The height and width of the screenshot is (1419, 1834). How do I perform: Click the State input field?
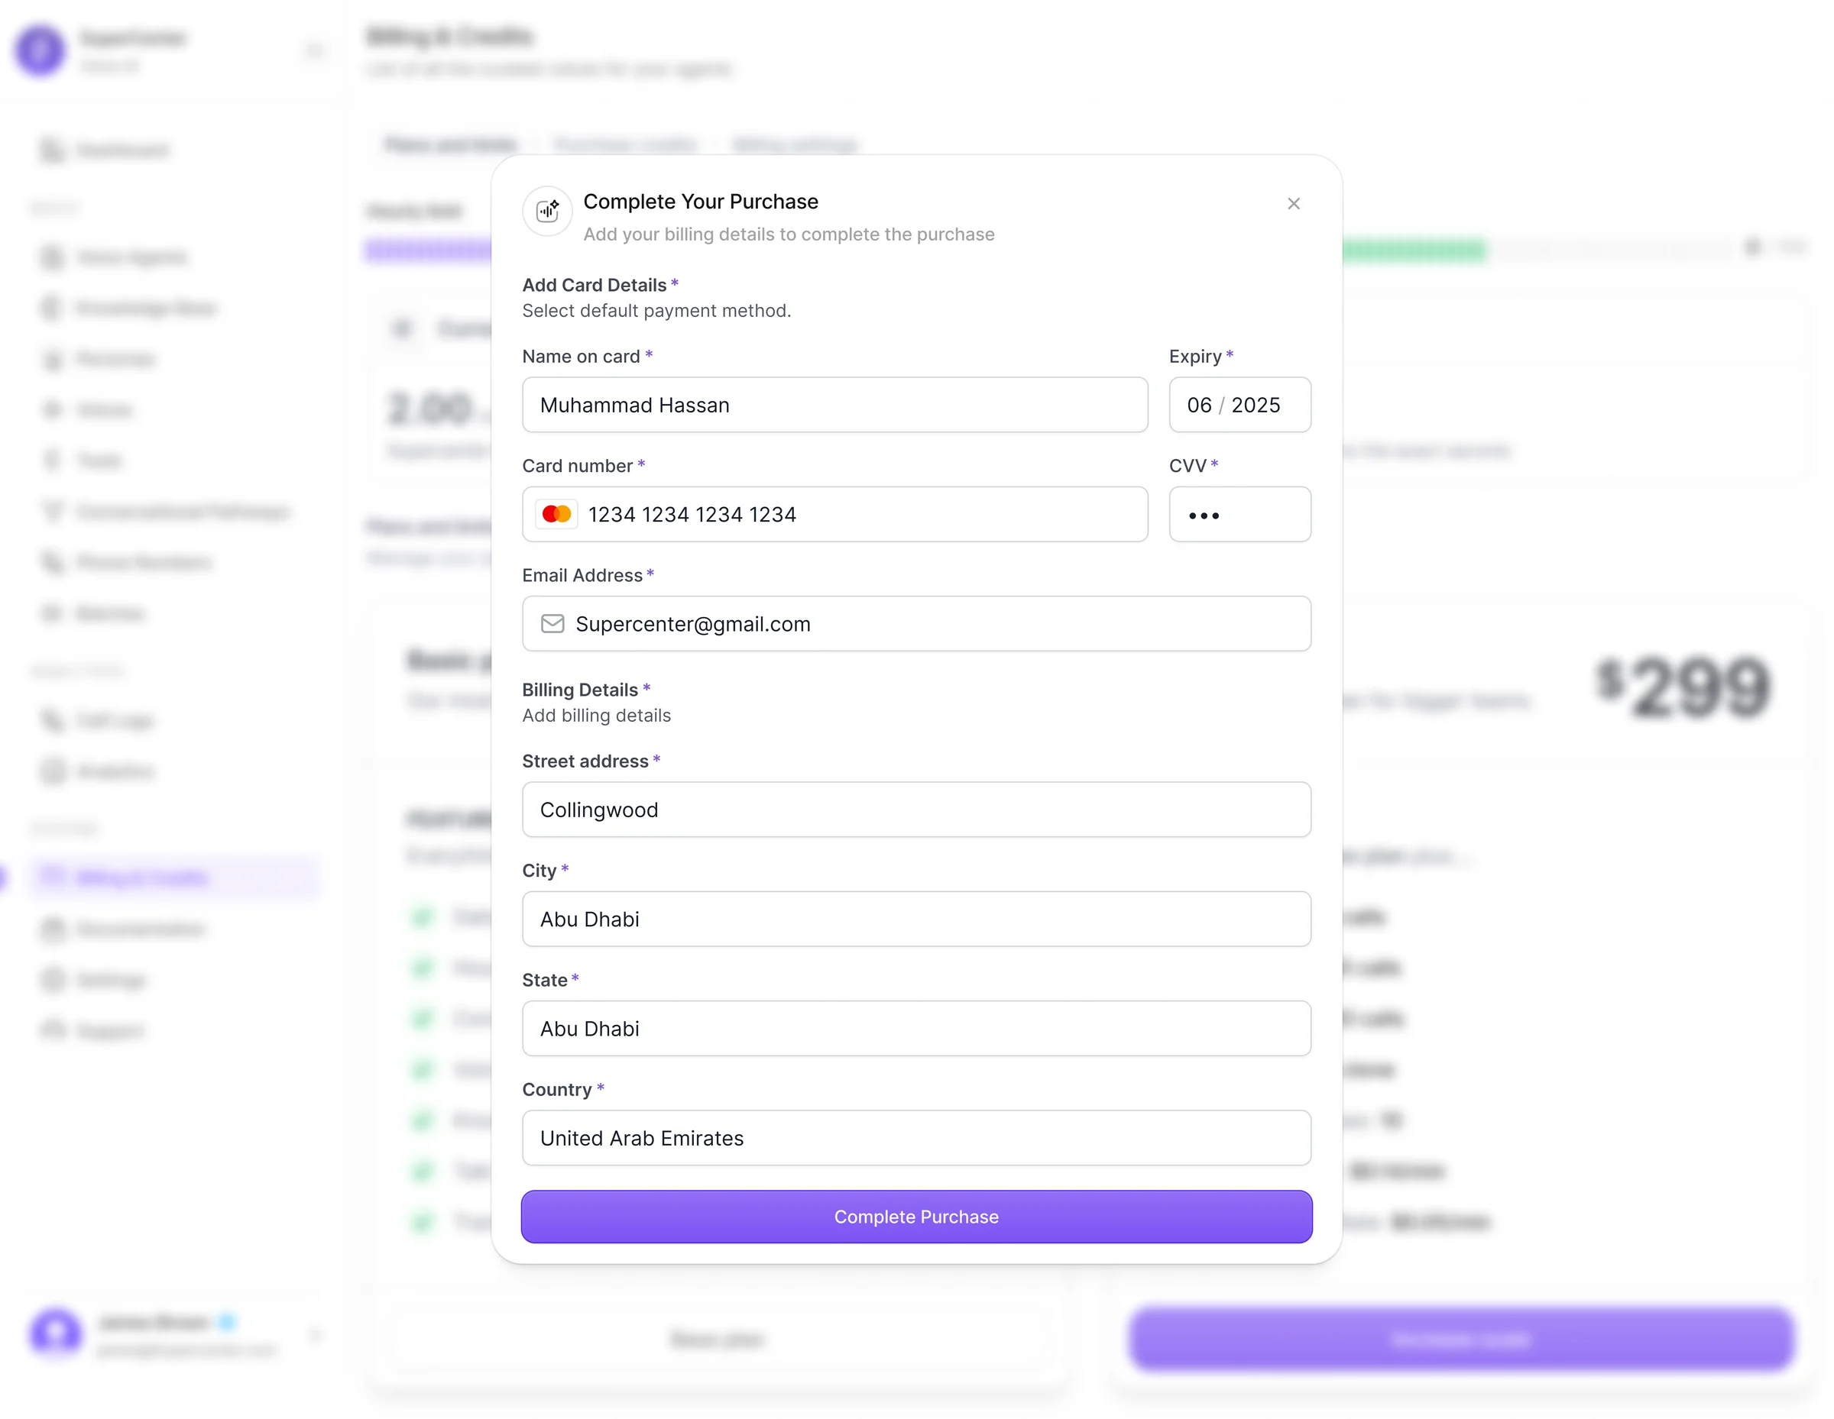916,1028
